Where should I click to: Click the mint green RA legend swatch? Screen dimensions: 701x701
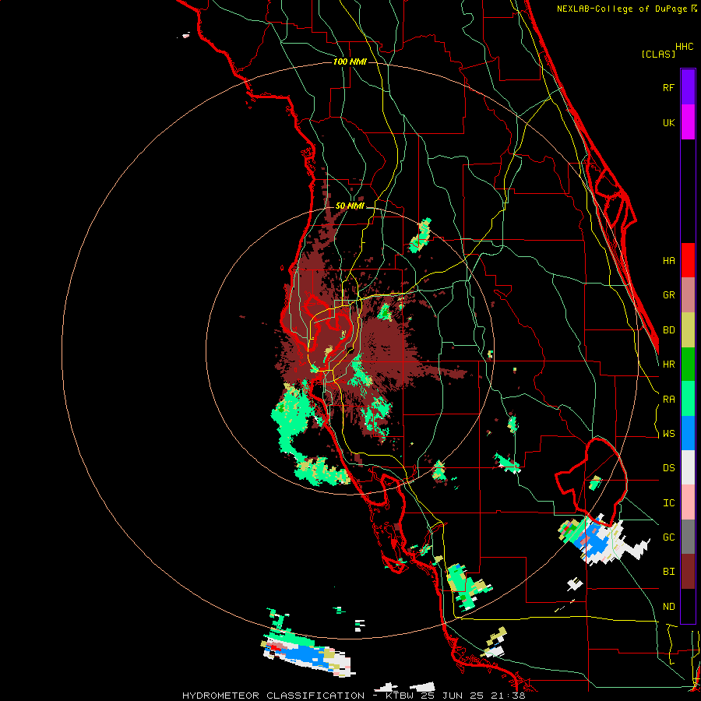[x=688, y=399]
